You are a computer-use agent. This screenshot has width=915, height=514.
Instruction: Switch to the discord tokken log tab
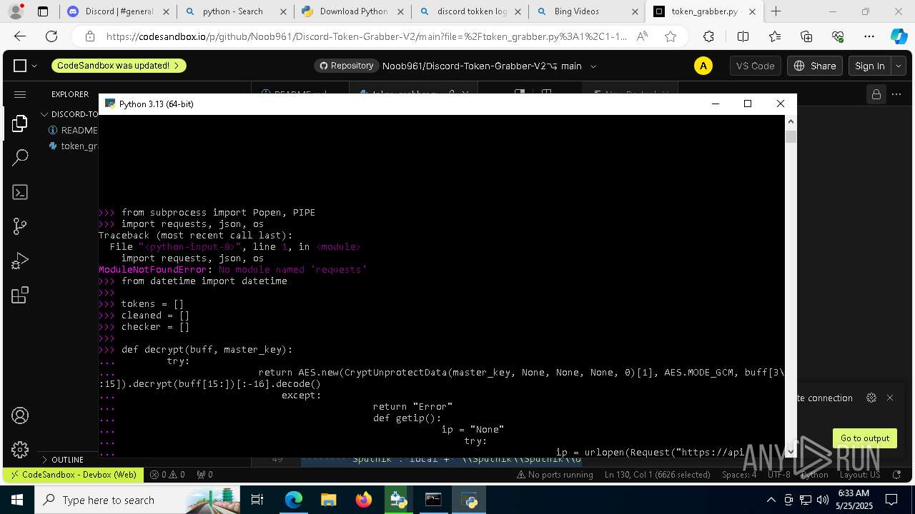(x=469, y=11)
